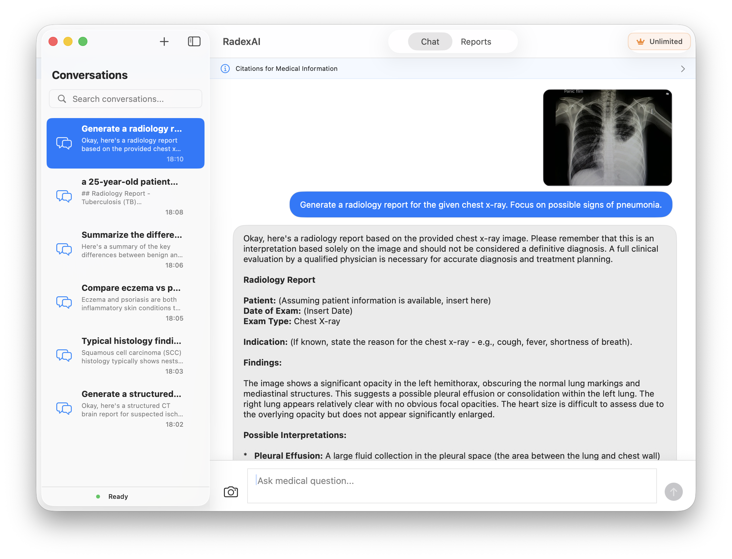Toggle the sidebar panel icon
This screenshot has width=732, height=559.
pos(194,42)
